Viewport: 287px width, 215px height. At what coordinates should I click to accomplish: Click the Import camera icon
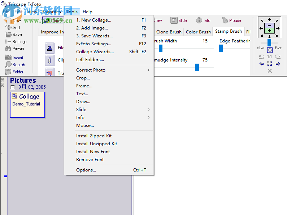click(8, 58)
